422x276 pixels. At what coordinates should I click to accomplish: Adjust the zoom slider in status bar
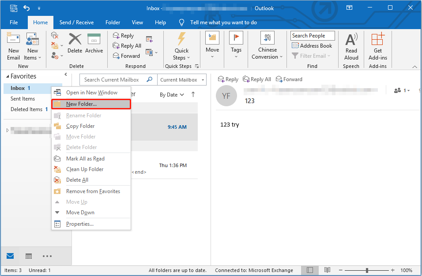367,270
